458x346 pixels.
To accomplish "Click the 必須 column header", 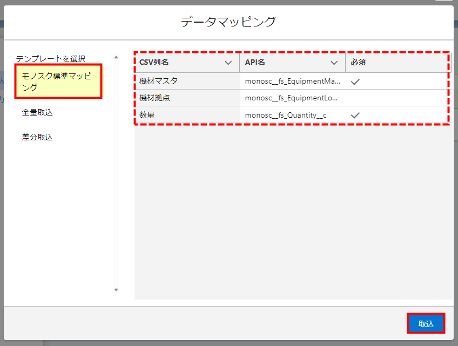I will [x=359, y=63].
